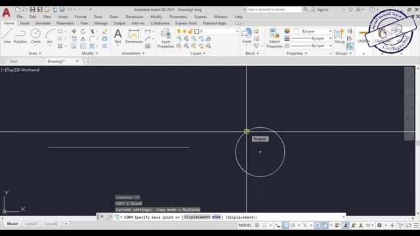Switch to the Manage ribbon tab
Screen dimensions: 420x236
[x=100, y=24]
